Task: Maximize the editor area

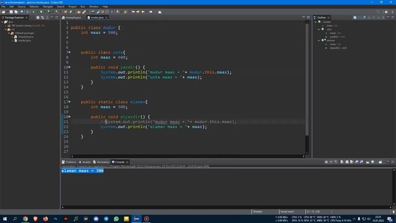Action: 308,17
